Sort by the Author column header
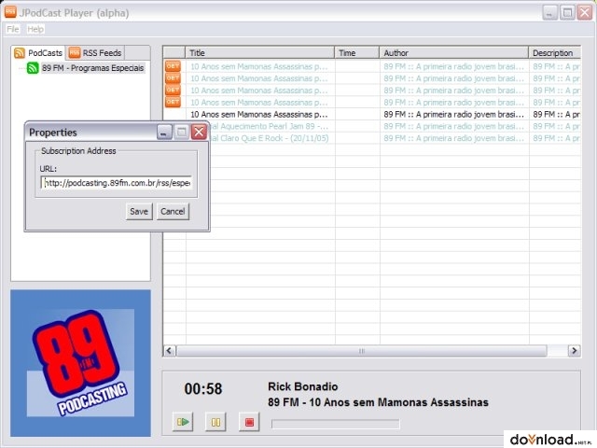Image resolution: width=597 pixels, height=448 pixels. click(454, 52)
